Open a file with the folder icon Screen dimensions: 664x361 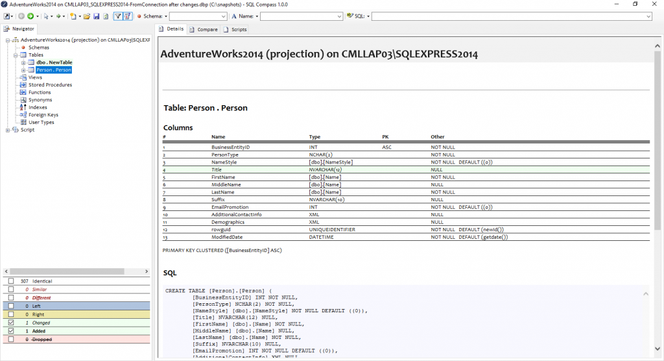(x=87, y=16)
